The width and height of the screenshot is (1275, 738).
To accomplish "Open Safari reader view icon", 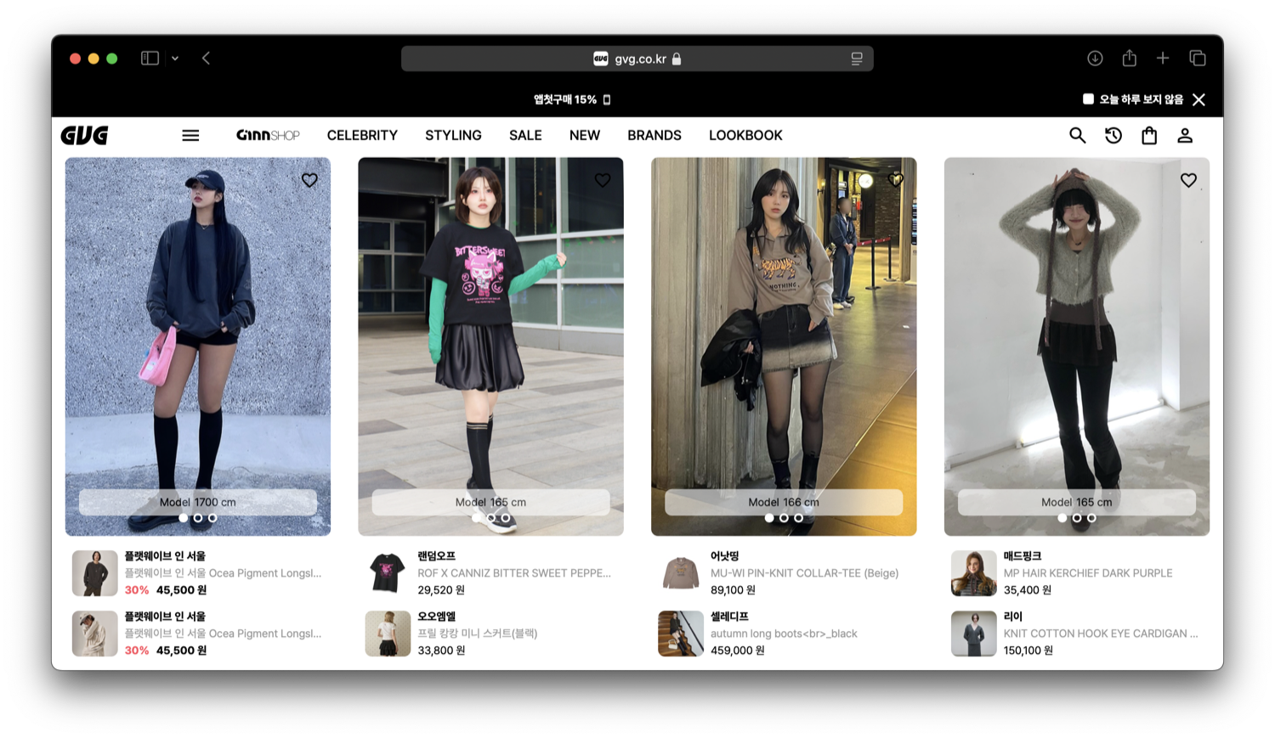I will [857, 59].
